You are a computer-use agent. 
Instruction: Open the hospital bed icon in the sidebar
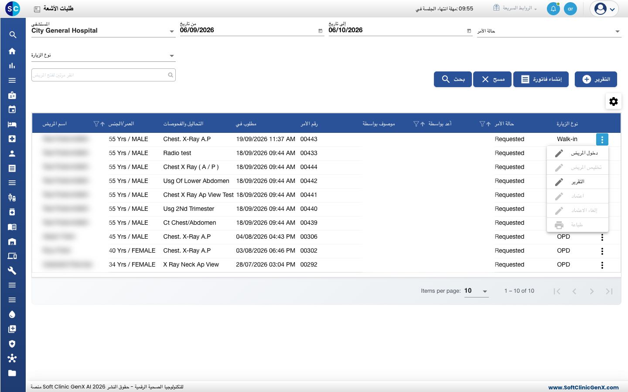click(12, 124)
